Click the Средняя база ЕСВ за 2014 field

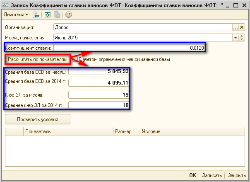(99, 83)
